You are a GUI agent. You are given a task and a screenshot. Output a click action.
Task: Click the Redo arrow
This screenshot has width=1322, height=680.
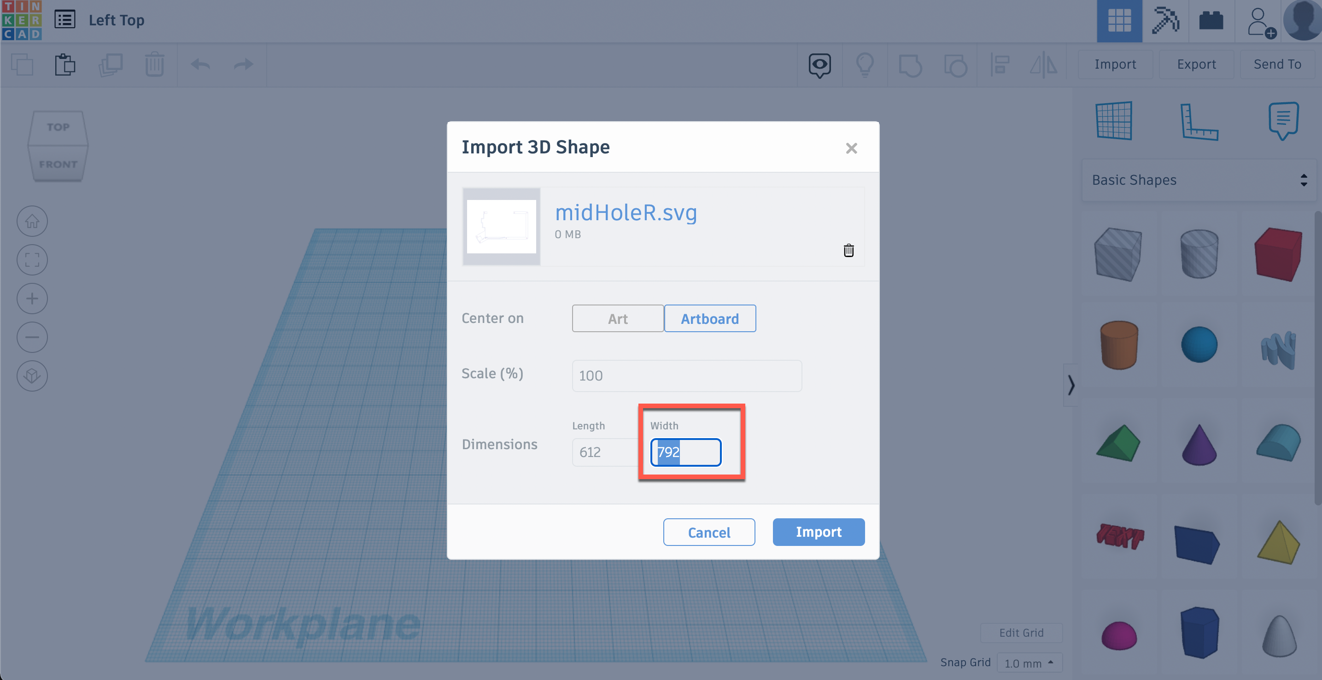(x=243, y=64)
